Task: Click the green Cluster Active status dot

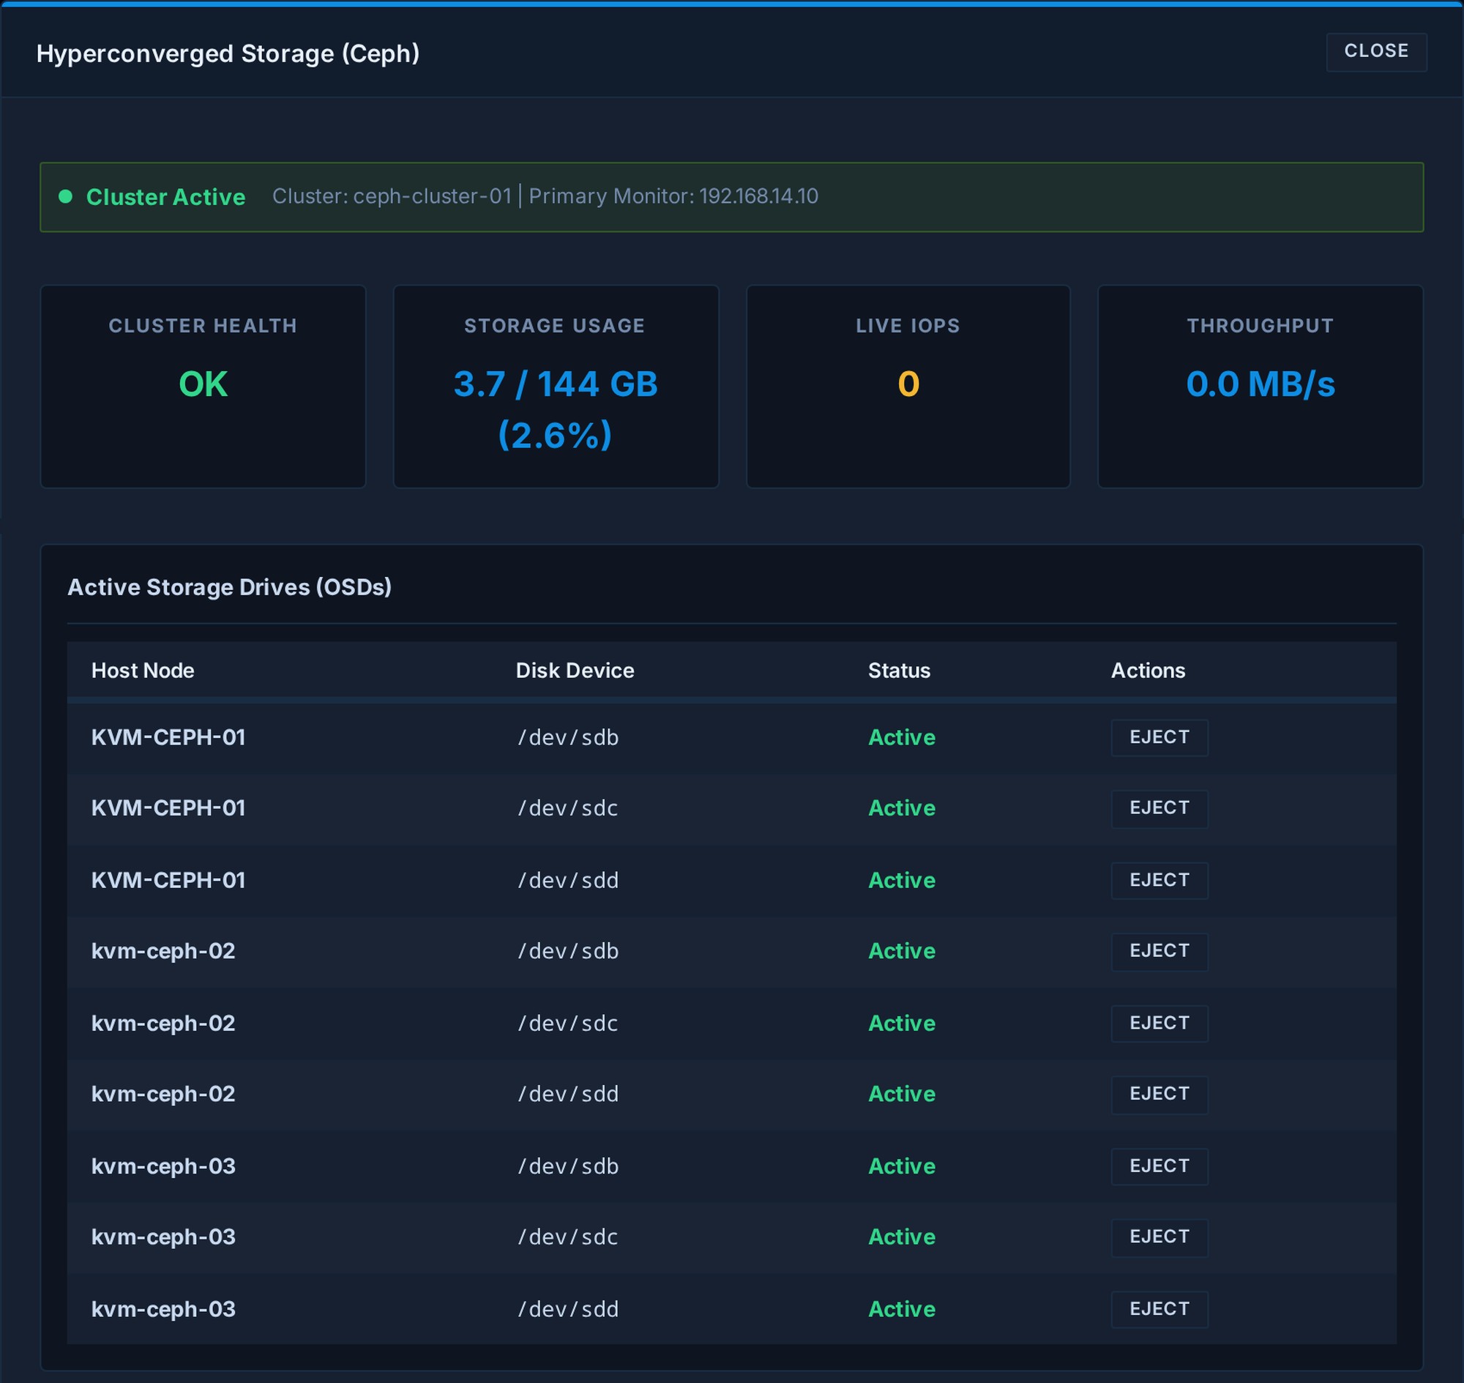Action: [x=66, y=196]
